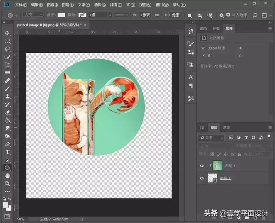Select the Hand tool
Image resolution: width=275 pixels, height=223 pixels.
7,176
